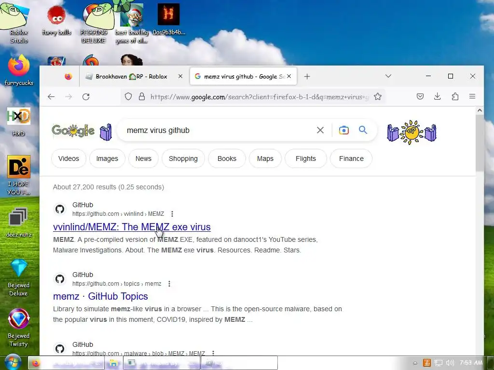Launch PEGGING DELUXE desktop shortcut
Image resolution: width=494 pixels, height=370 pixels.
[x=95, y=23]
